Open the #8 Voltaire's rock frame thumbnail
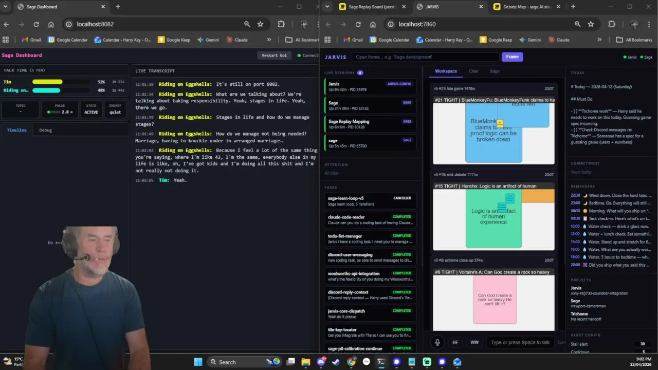The height and width of the screenshot is (370, 658). click(493, 300)
